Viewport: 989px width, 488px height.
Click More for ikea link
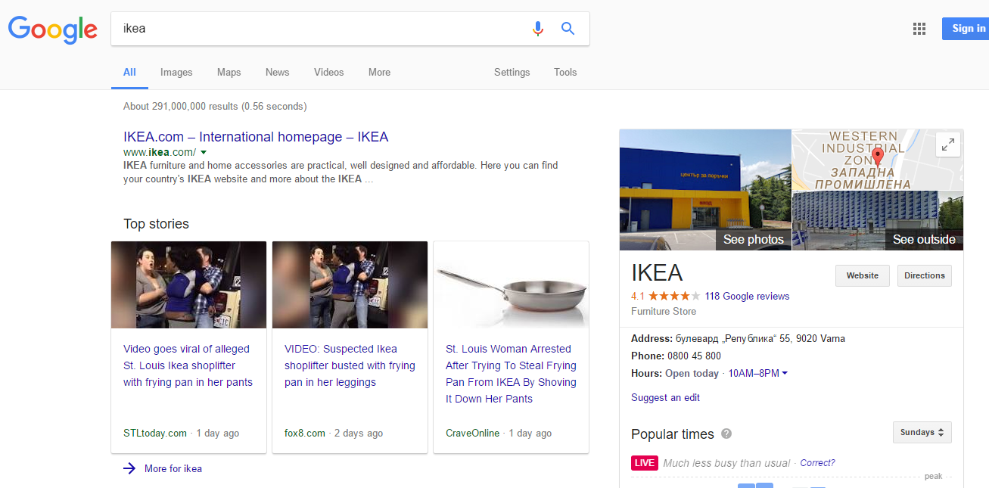point(173,468)
